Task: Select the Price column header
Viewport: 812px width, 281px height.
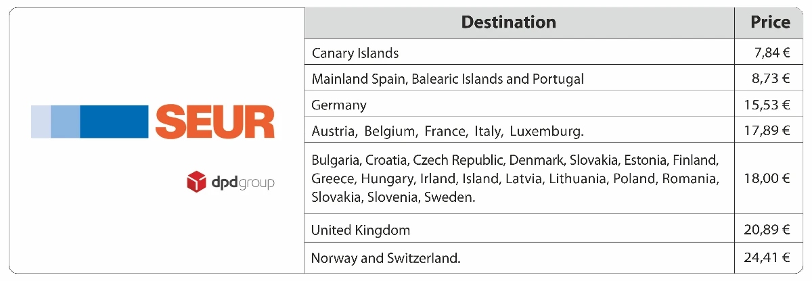Action: point(770,22)
